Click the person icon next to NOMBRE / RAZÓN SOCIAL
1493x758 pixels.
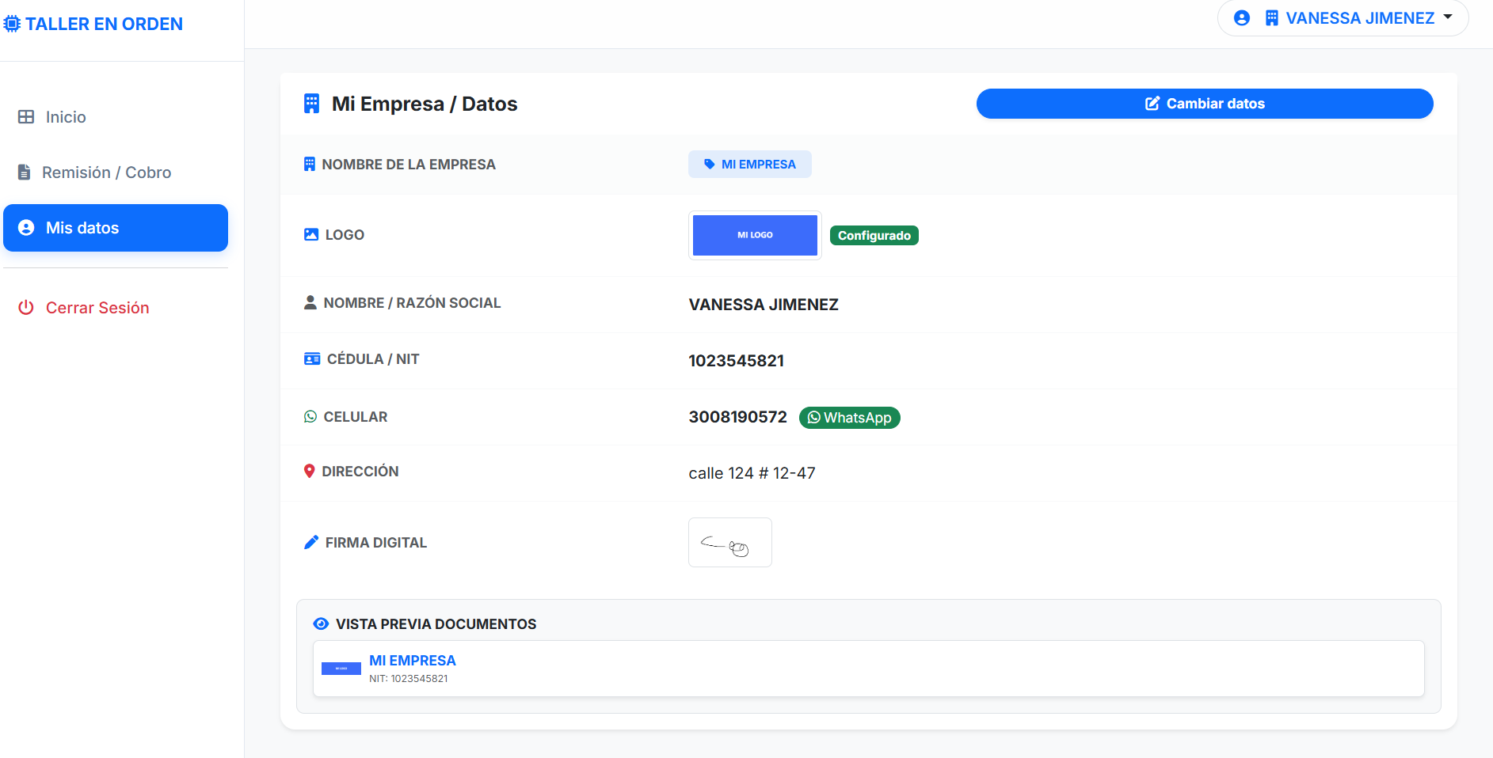pos(310,302)
